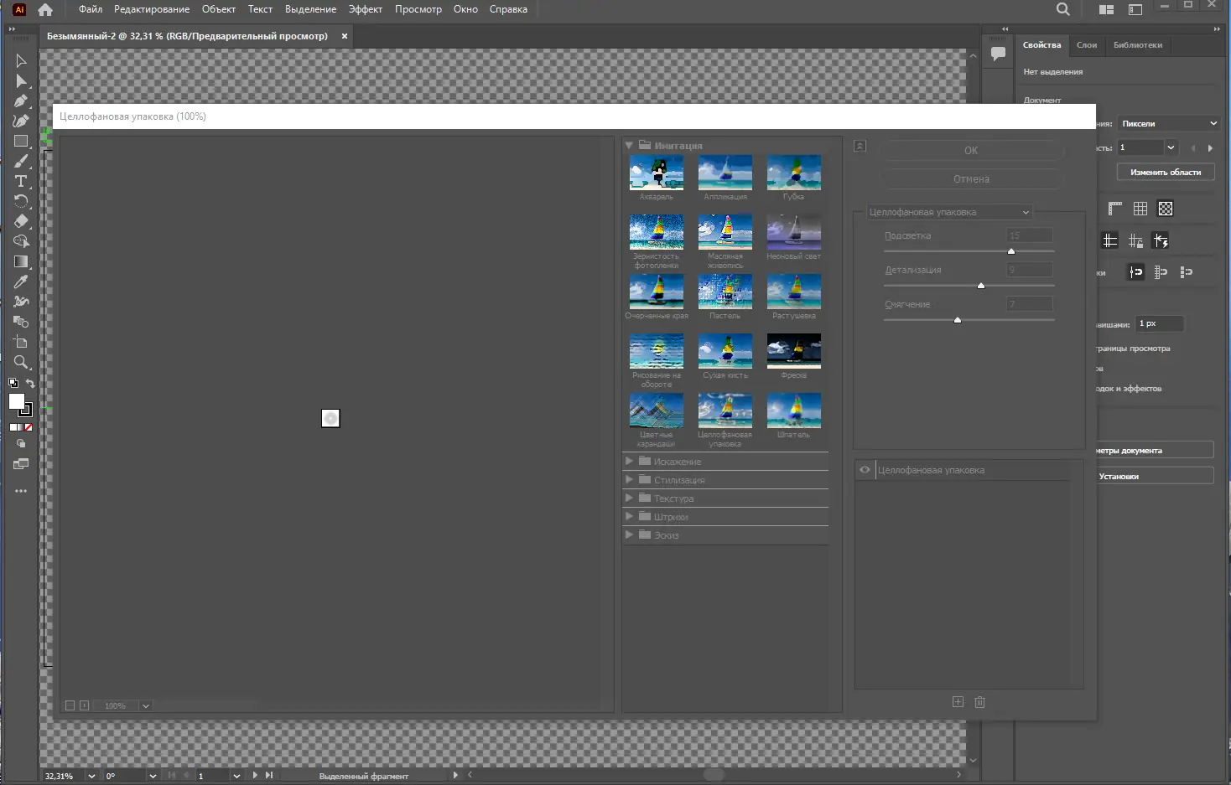Viewport: 1231px width, 785px height.
Task: Open the Search icon in the top bar
Action: coord(1063,10)
